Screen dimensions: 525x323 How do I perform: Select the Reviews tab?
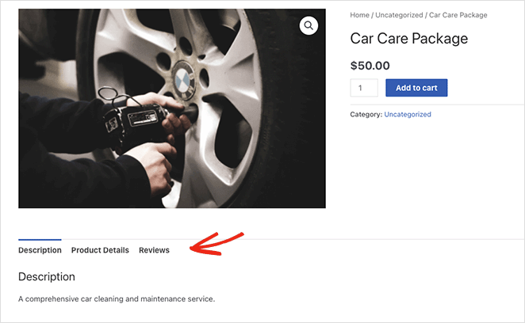154,250
